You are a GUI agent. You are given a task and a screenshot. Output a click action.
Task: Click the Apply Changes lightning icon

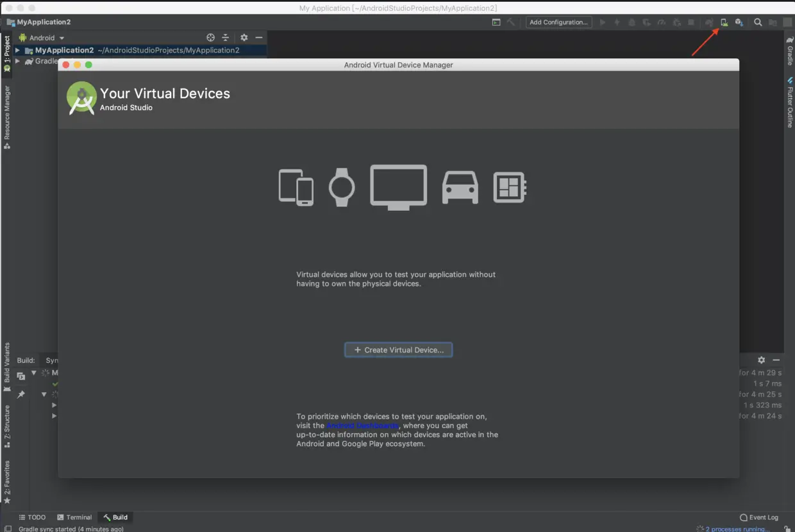[x=617, y=22]
